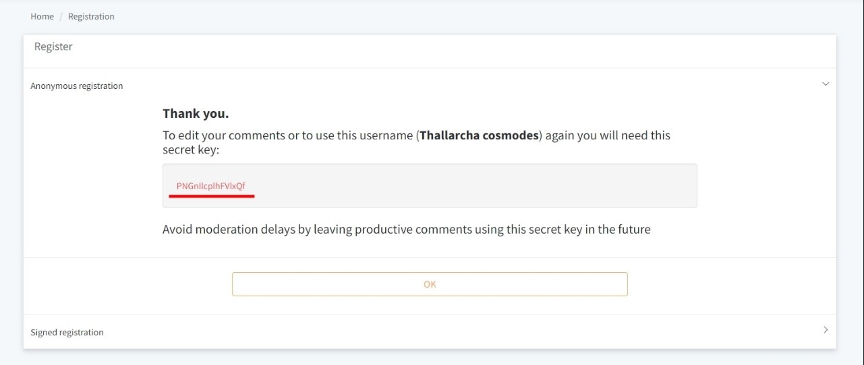
Task: Click the 'secret key:' text ending the message
Action: (x=191, y=150)
